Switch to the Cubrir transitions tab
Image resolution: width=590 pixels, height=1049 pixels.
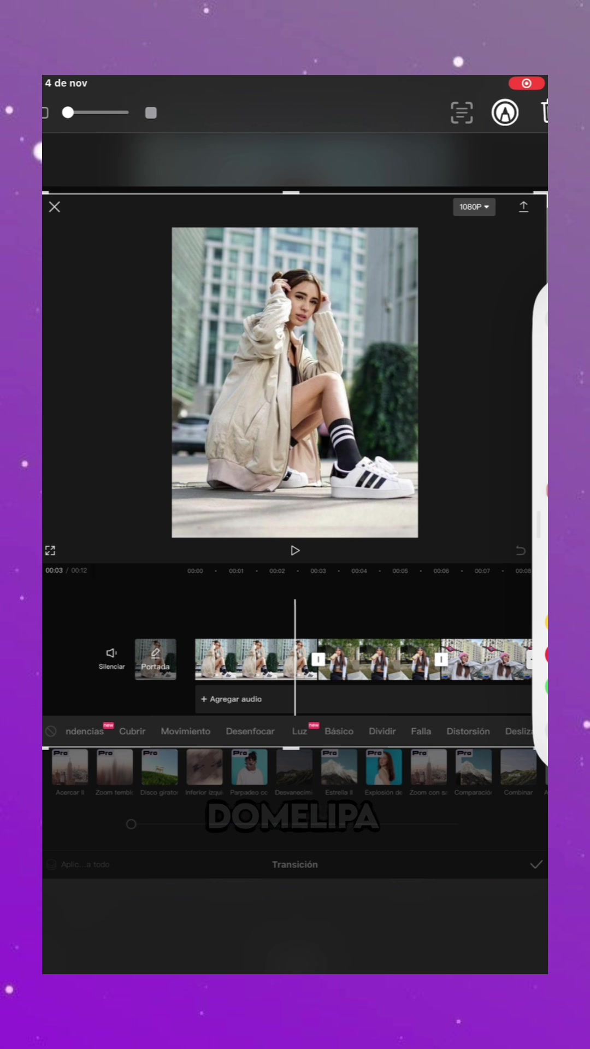132,731
